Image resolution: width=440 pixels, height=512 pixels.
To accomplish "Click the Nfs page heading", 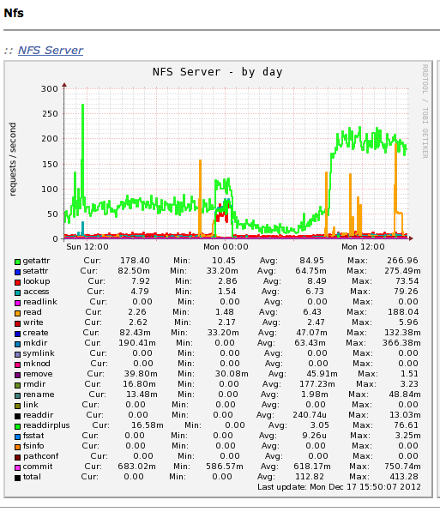I will click(x=14, y=14).
